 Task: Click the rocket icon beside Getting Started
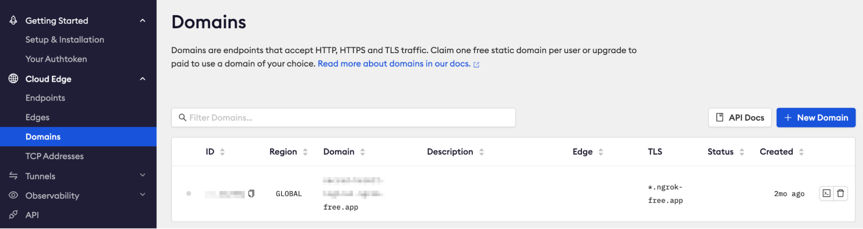pos(13,20)
